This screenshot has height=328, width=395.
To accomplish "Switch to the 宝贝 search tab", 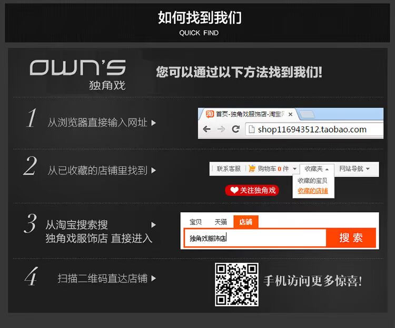I will pos(195,222).
